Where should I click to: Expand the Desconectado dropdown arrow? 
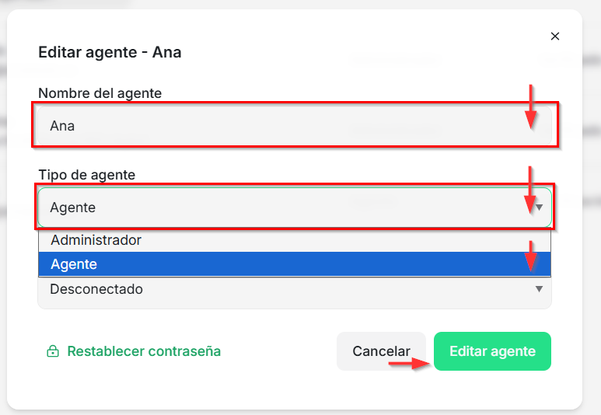pyautogui.click(x=539, y=289)
